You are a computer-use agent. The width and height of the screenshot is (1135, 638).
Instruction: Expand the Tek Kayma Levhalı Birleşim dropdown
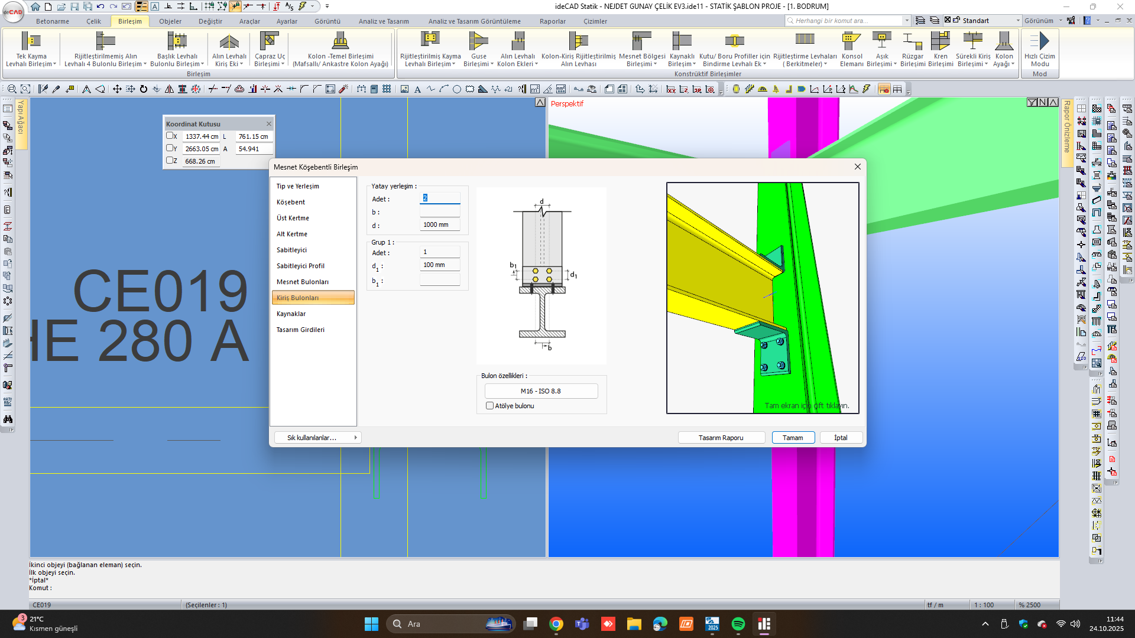click(54, 64)
